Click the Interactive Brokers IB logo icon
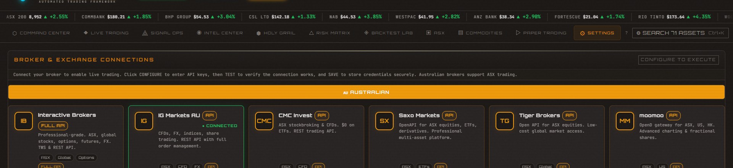Screen dimensions: 733x168 pos(24,121)
